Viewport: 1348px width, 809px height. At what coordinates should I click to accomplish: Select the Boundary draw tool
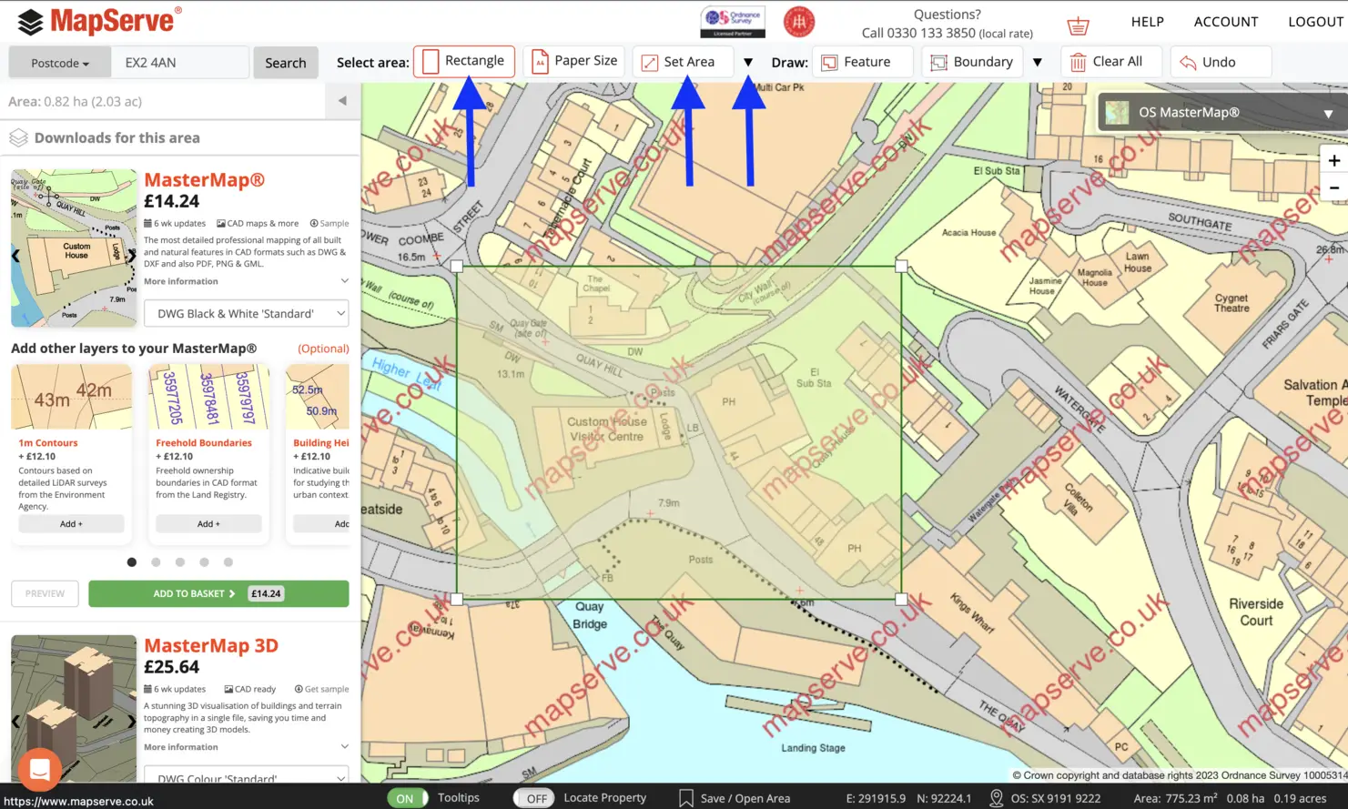coord(972,62)
